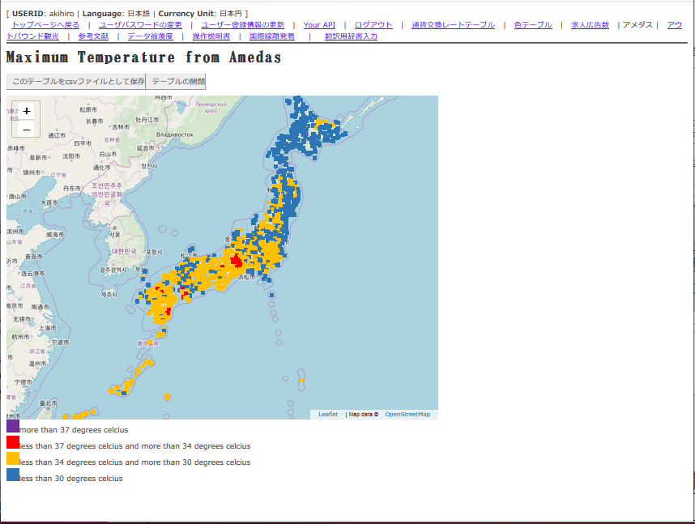
Task: Click the blue under-30-degrees legend swatch
Action: 13,475
